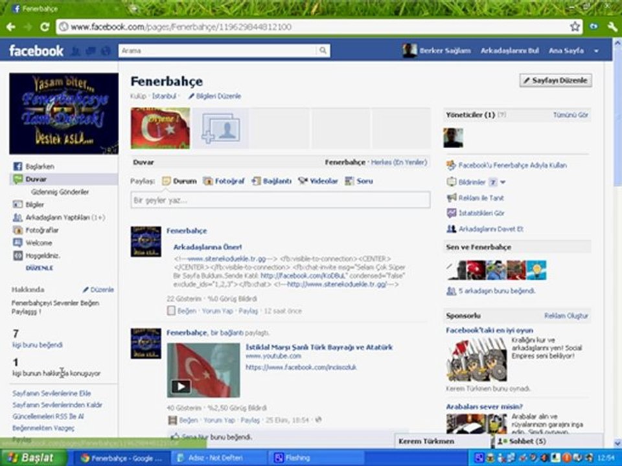Screen dimensions: 622x466
Task: Open Facebook'taki en iyi oyun ad
Action: coord(490,330)
